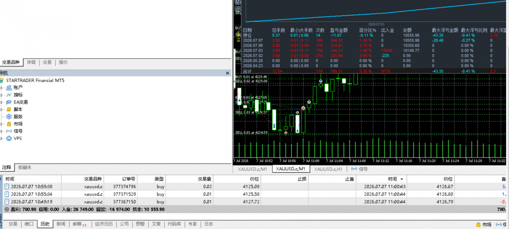Click SELL 0.01 at 4124.59 order label
This screenshot has height=229, width=509.
click(251, 132)
